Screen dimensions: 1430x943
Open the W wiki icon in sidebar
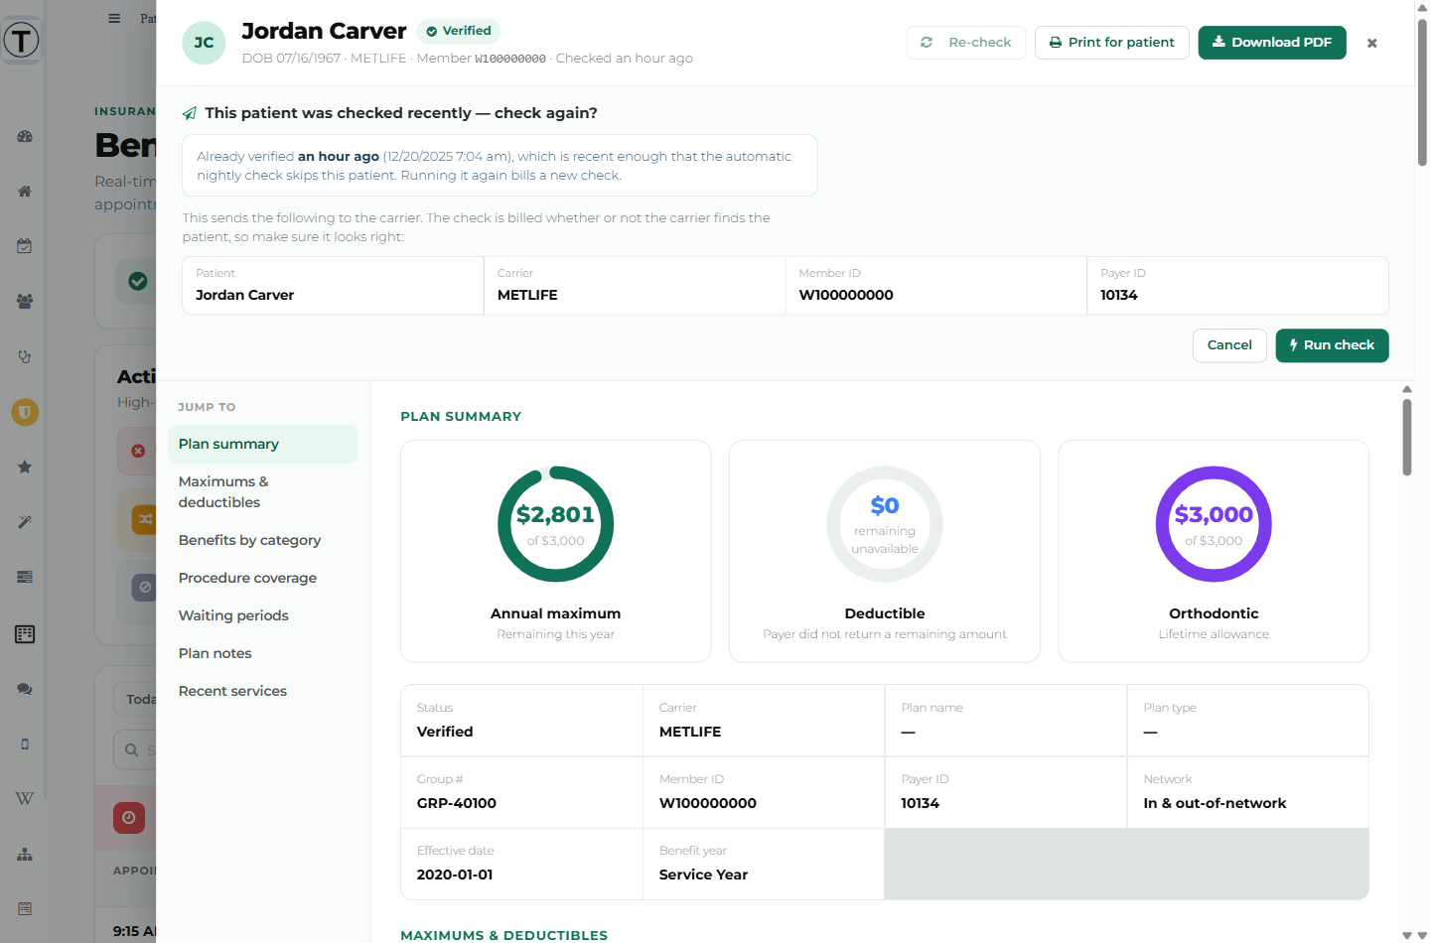(x=25, y=798)
